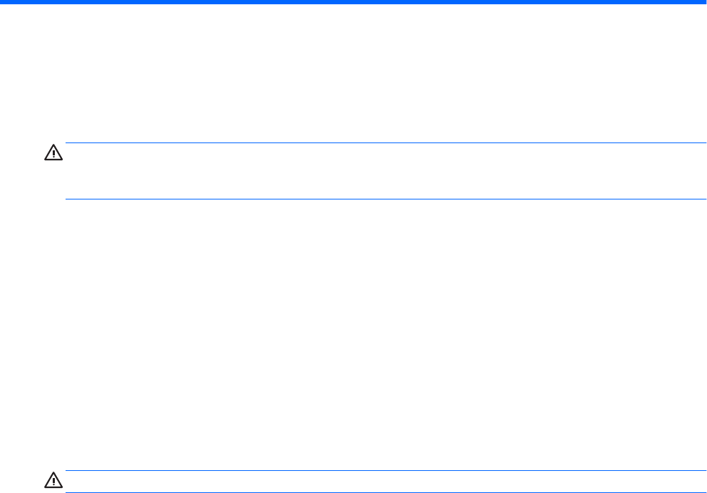Click inside the empty upper caution box
The height and width of the screenshot is (493, 707).
(x=381, y=171)
